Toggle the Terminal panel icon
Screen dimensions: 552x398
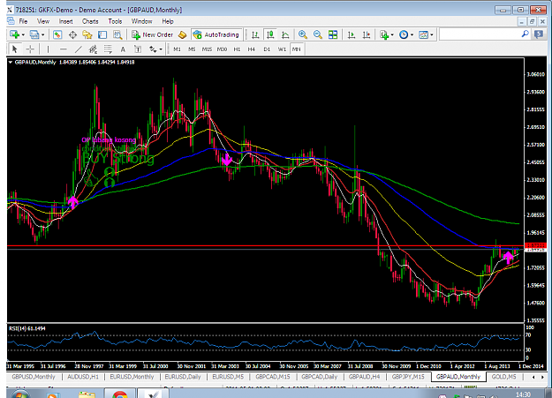pyautogui.click(x=102, y=34)
